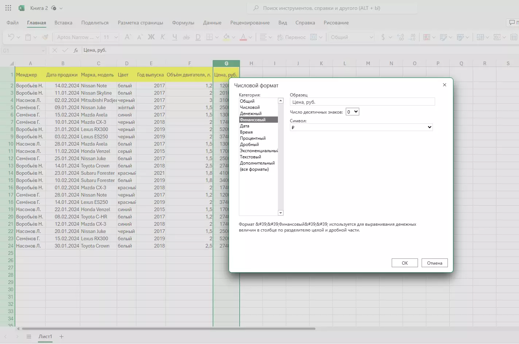Open the Формулы ribbon tab
Viewport: 519px width, 344px height.
183,23
